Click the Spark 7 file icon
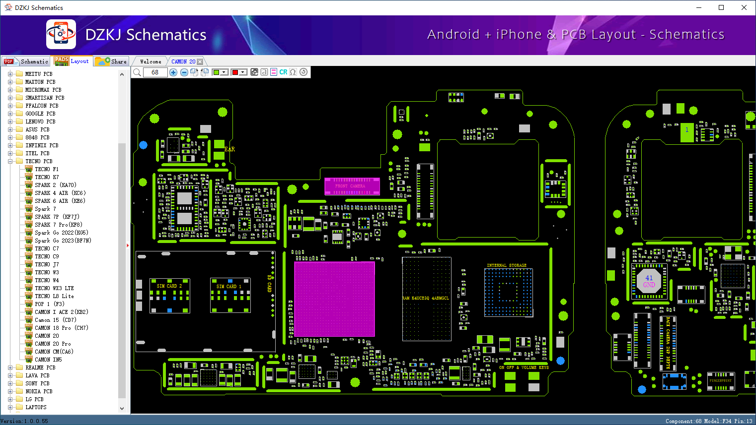This screenshot has width=756, height=425. (29, 209)
